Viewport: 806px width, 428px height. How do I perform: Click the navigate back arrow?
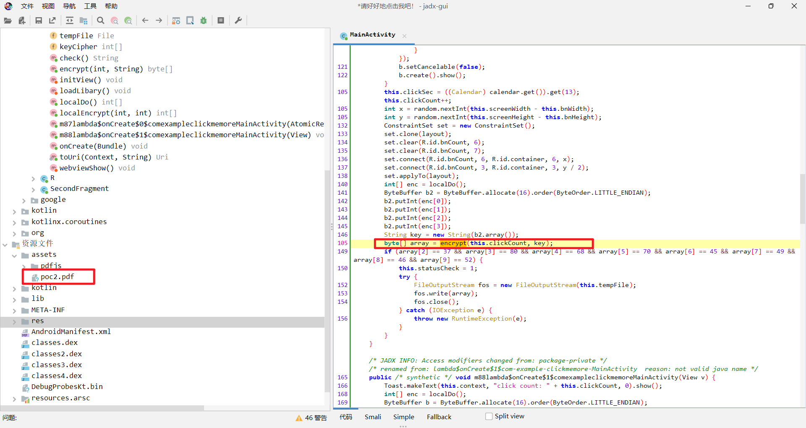(x=145, y=21)
